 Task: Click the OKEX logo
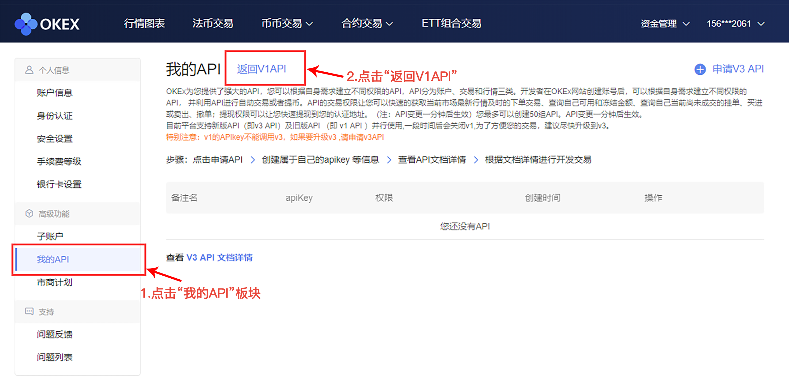(47, 24)
